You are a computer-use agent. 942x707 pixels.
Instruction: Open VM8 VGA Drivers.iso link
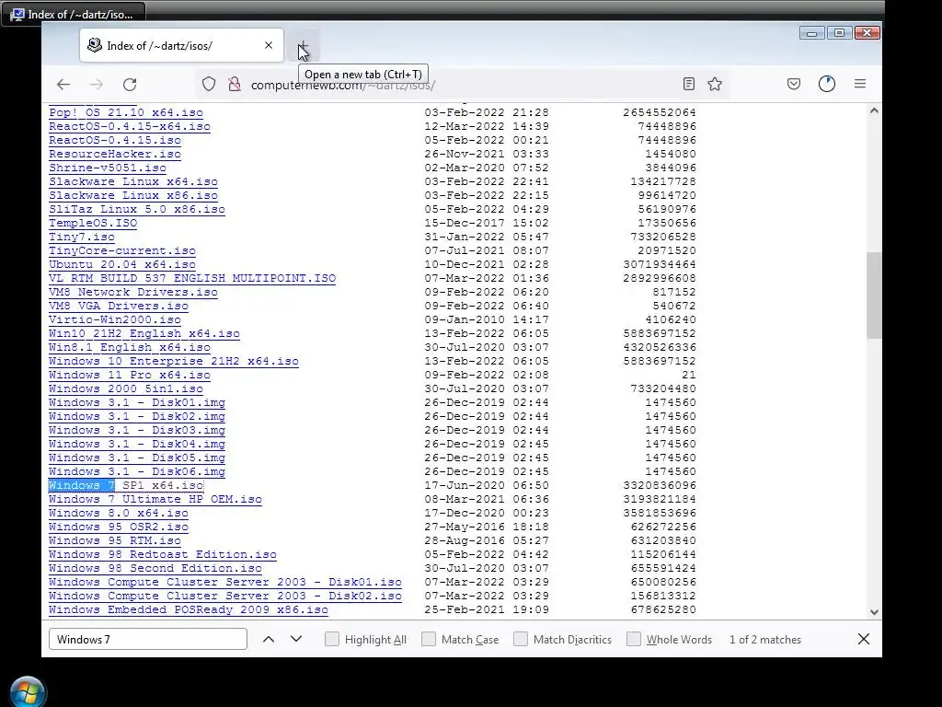119,306
